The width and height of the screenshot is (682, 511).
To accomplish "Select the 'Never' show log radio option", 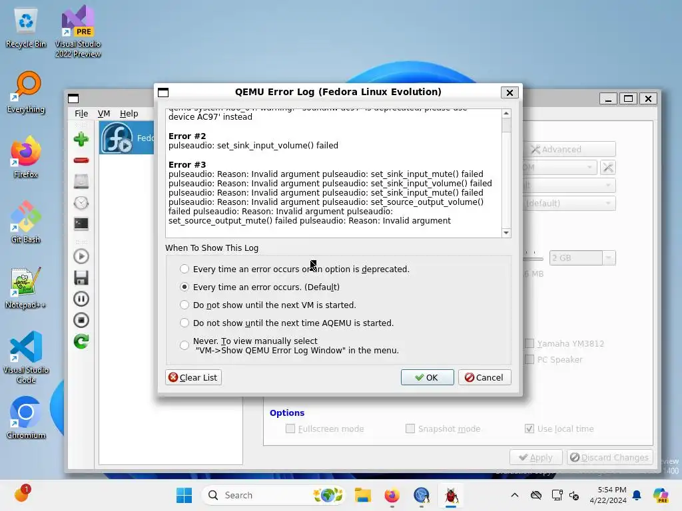I will pyautogui.click(x=184, y=345).
